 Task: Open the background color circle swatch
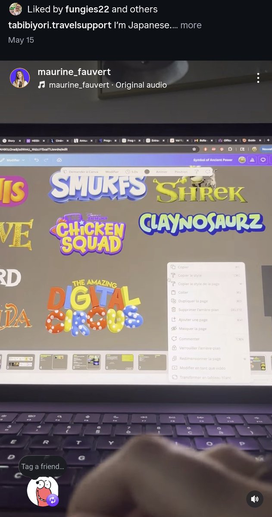147,172
